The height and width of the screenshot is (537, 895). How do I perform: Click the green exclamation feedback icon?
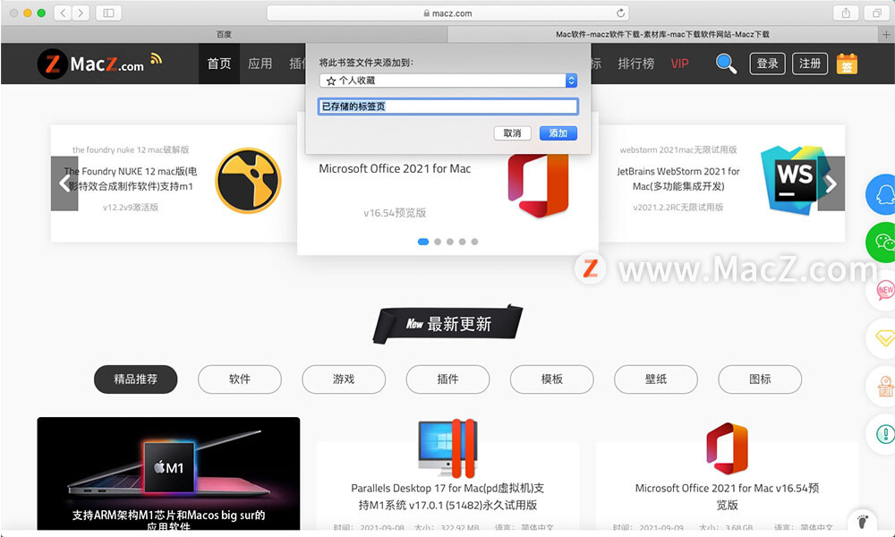[882, 434]
